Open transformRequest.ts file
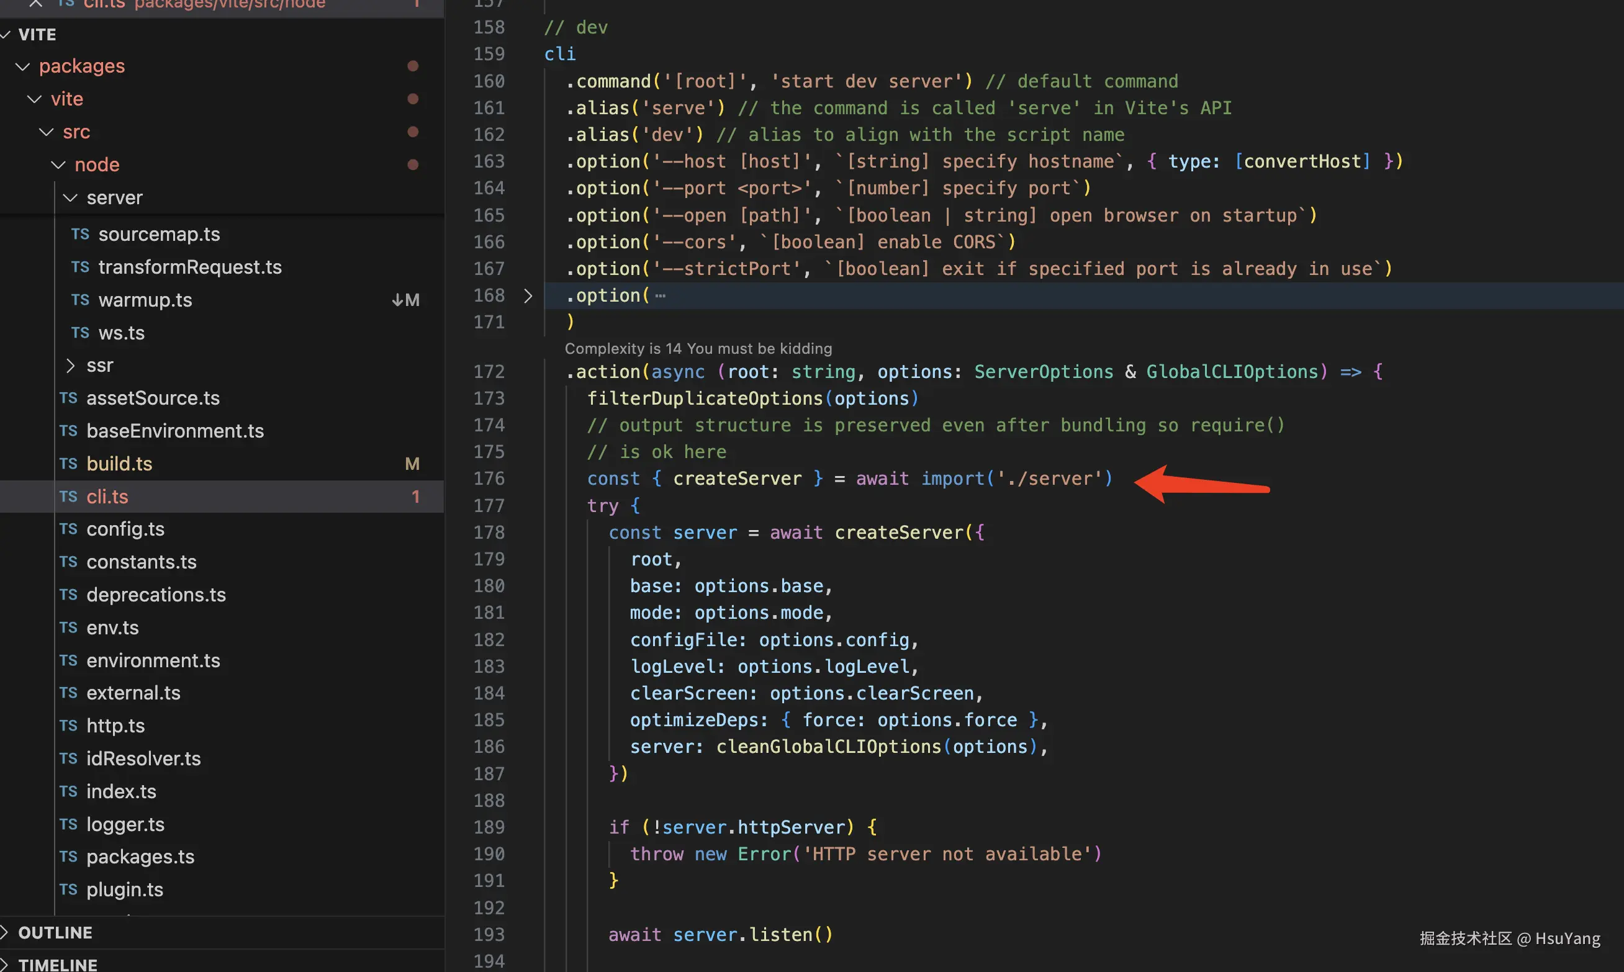Image resolution: width=1624 pixels, height=972 pixels. click(189, 268)
